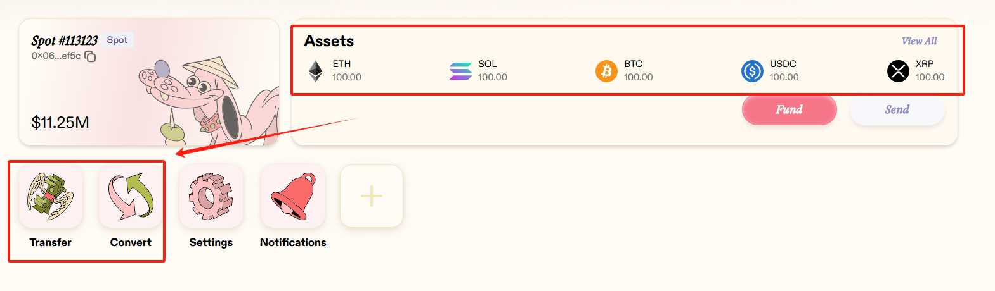Copy the wallet address 0x06...ef5c
Viewport: 995px width, 291px height.
90,56
